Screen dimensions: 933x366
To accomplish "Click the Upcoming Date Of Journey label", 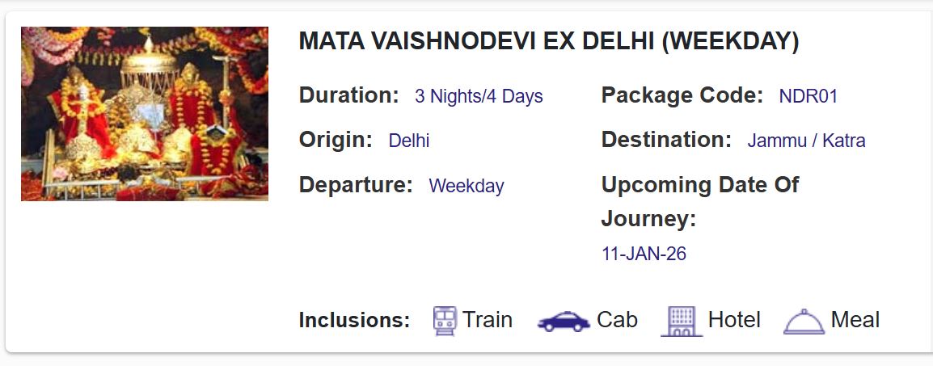I will 699,202.
